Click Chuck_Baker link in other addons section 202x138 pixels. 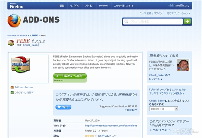click(157, 101)
